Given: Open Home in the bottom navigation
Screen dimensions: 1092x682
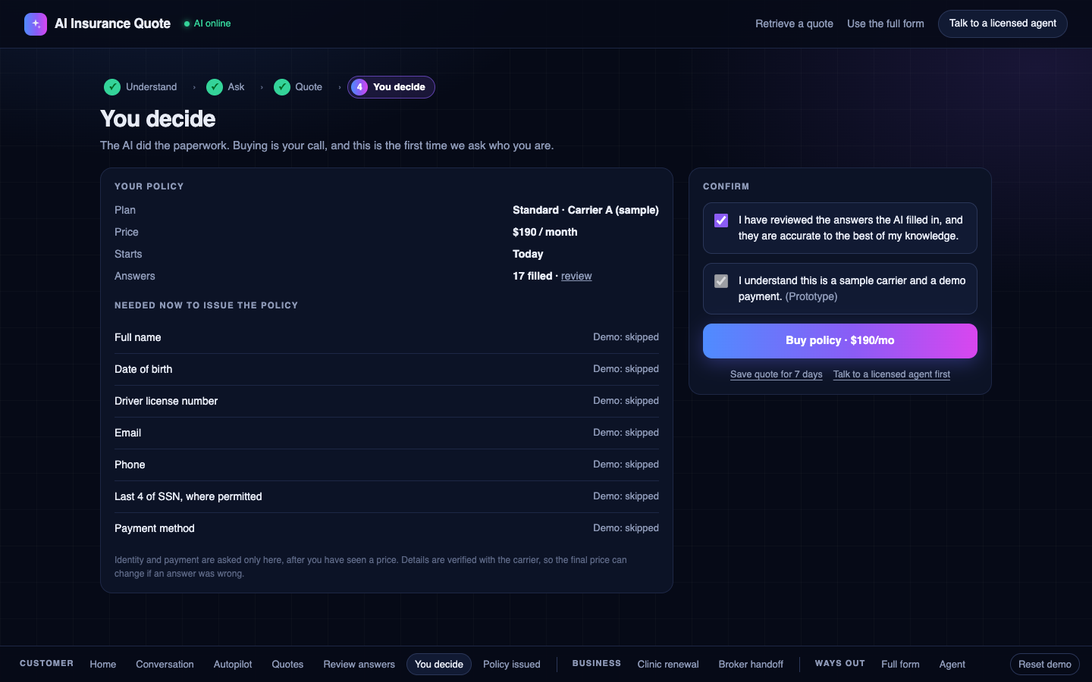Looking at the screenshot, I should point(103,664).
